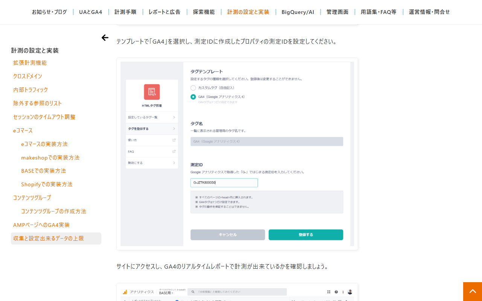Open the レポートと広告 menu

point(165,12)
